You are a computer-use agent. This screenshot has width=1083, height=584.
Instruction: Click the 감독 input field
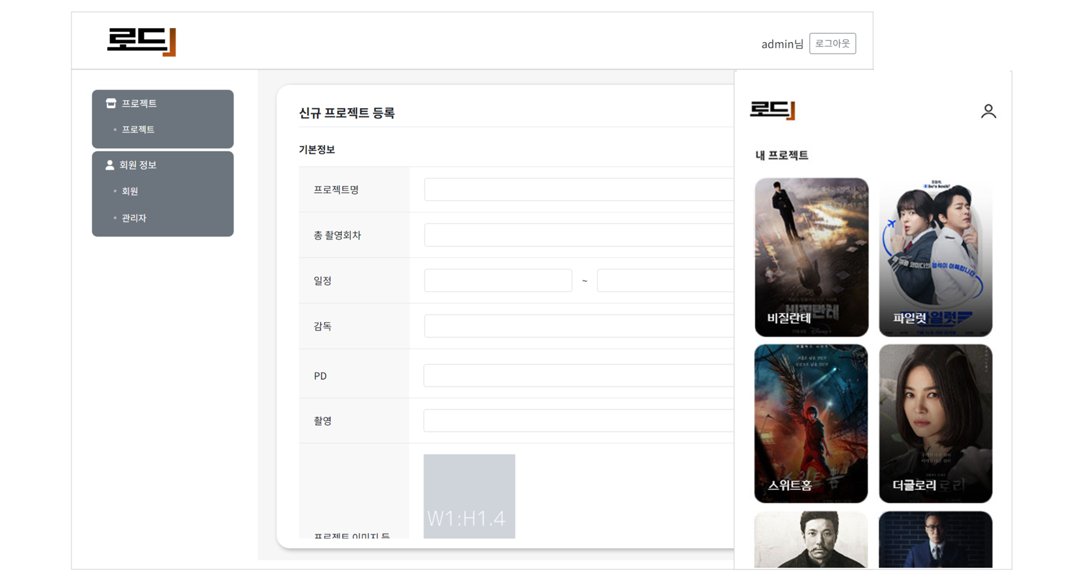[579, 326]
